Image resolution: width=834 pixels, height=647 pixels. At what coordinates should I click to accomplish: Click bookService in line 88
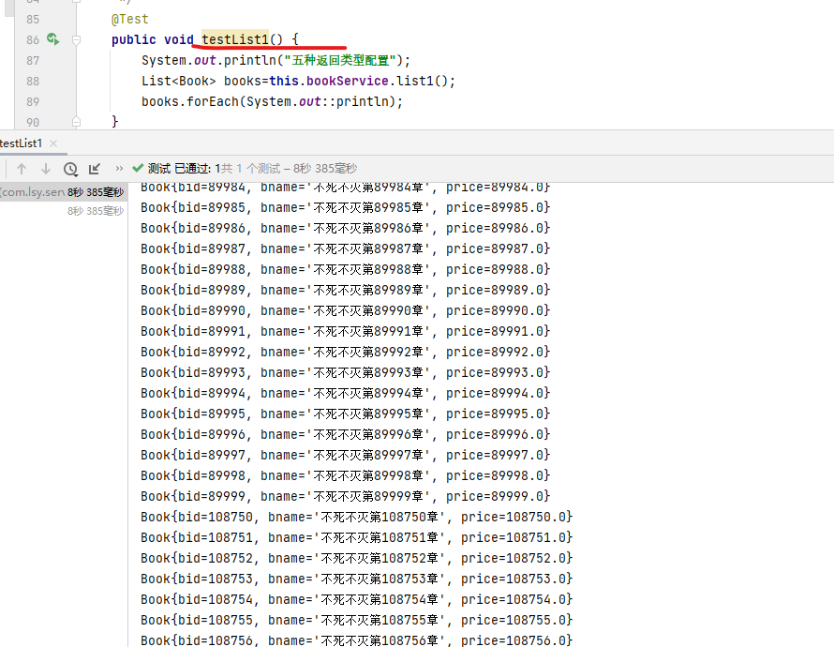pos(348,81)
